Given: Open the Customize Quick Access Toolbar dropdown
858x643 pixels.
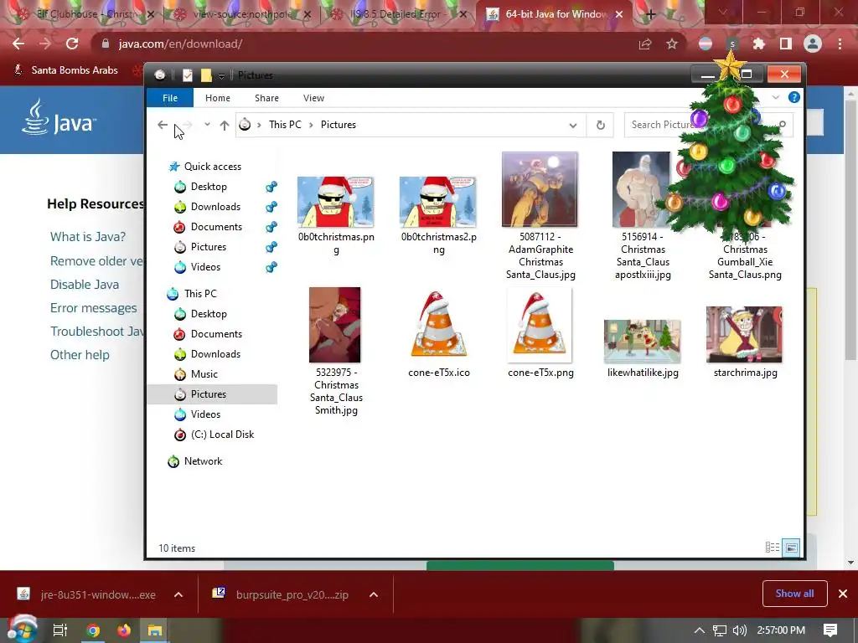Looking at the screenshot, I should 221,76.
